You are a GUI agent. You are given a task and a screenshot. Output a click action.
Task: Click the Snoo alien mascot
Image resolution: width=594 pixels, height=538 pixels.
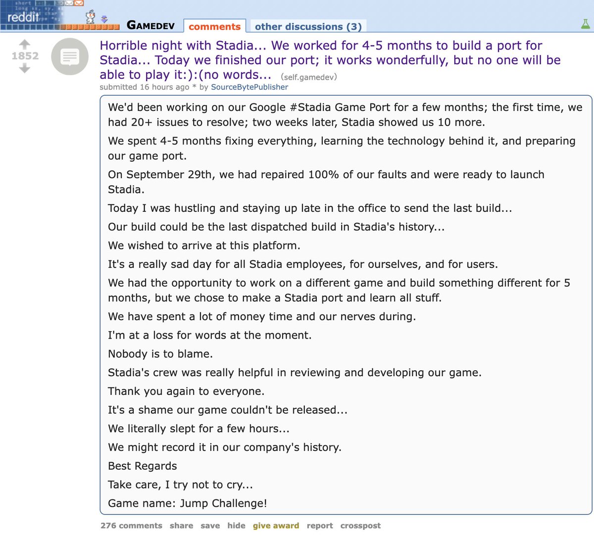pos(90,17)
